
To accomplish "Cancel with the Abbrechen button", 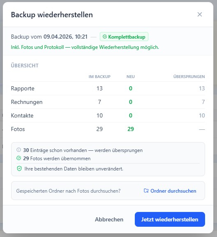I will [109, 219].
